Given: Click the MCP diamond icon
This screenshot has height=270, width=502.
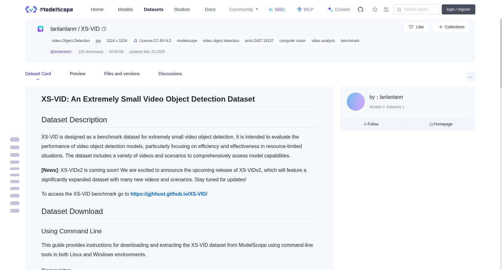Looking at the screenshot, I should (x=299, y=9).
